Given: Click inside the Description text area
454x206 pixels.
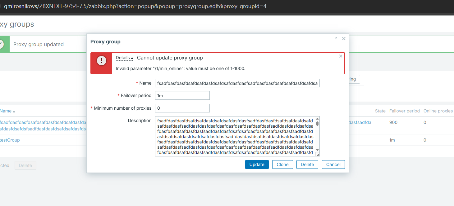Looking at the screenshot, I should (x=235, y=136).
